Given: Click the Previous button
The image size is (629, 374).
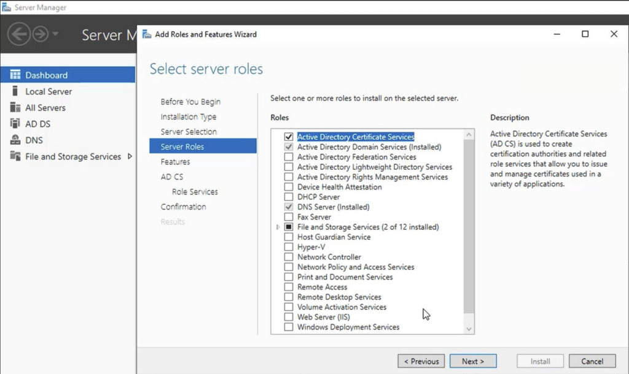Looking at the screenshot, I should 421,361.
